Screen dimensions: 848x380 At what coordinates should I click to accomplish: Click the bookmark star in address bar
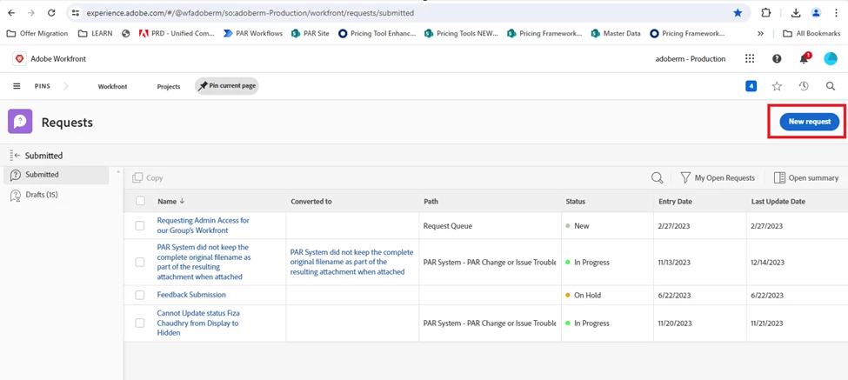pyautogui.click(x=738, y=12)
